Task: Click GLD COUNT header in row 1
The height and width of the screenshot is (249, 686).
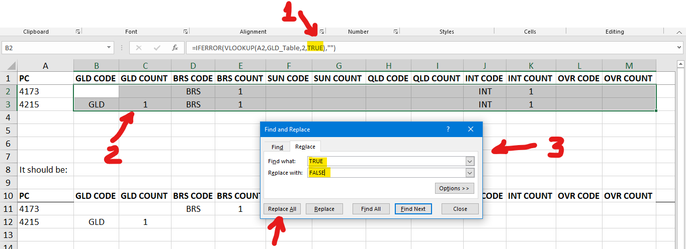Action: coord(145,78)
